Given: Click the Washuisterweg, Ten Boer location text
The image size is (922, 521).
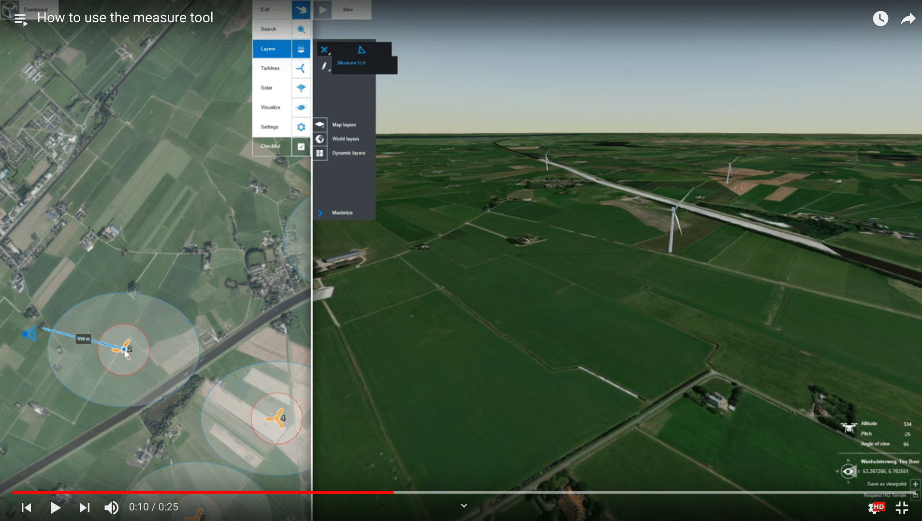Looking at the screenshot, I should (890, 462).
